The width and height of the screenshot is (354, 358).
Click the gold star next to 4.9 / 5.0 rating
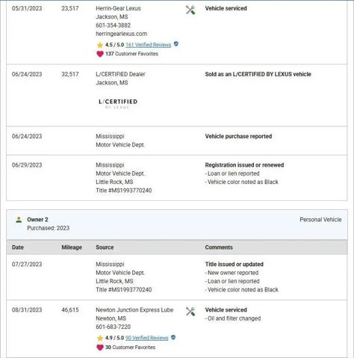(x=100, y=338)
